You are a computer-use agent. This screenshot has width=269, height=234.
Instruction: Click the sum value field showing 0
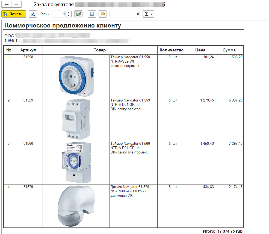[x=125, y=14]
